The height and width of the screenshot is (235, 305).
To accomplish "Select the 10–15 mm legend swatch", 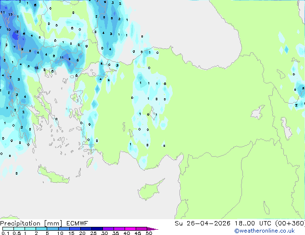I will tap(64, 229).
